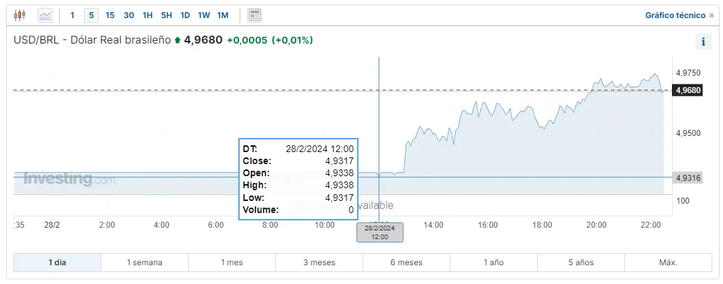Show the Máx. time range

[x=668, y=263]
